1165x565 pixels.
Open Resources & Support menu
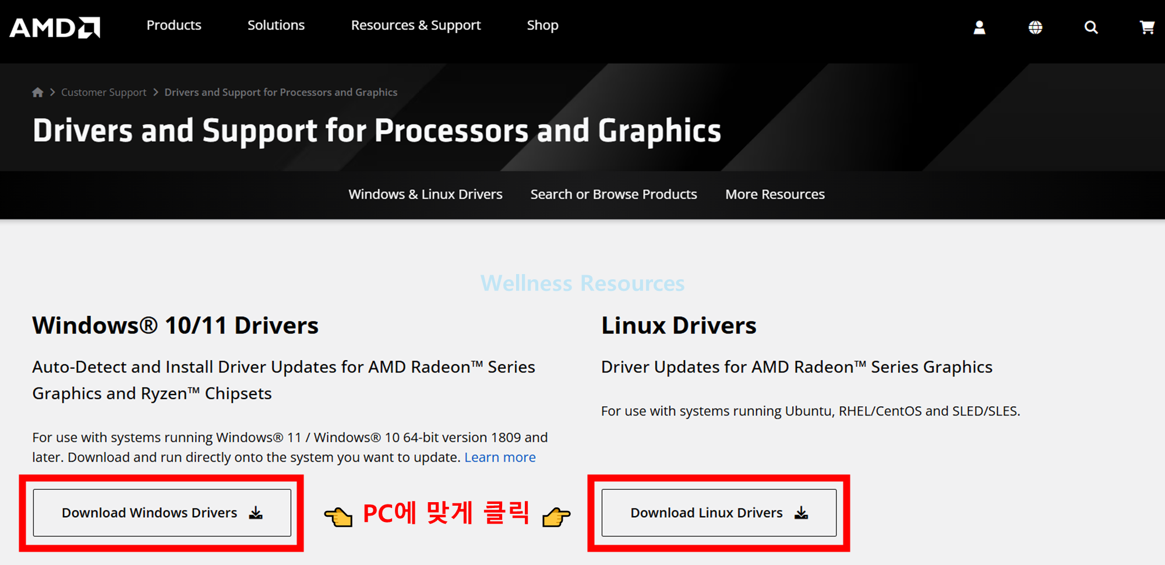tap(416, 26)
